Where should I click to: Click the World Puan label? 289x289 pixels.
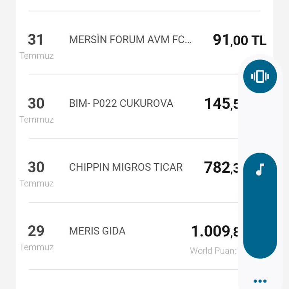coord(213,251)
